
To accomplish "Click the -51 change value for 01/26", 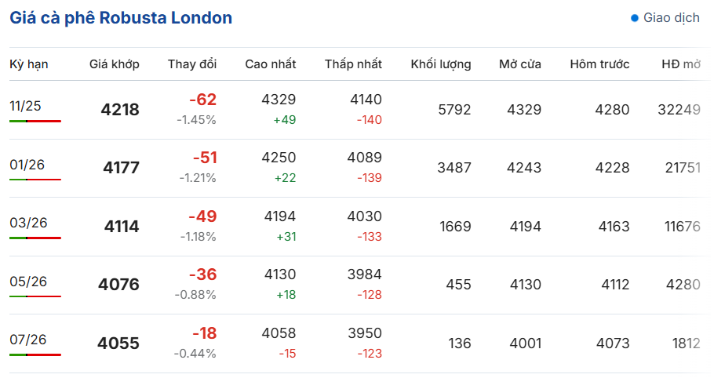I will 205,158.
